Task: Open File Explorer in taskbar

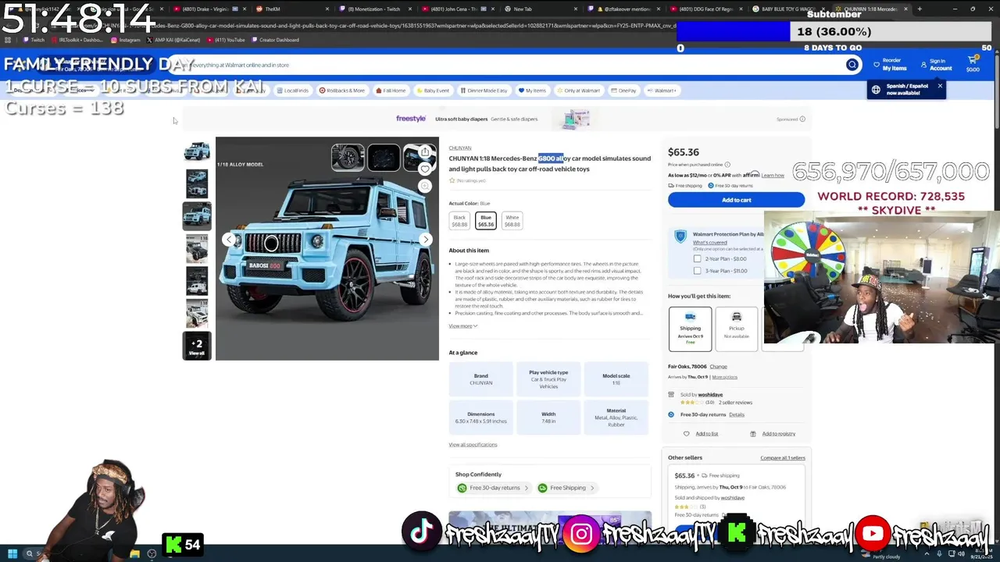Action: point(135,554)
